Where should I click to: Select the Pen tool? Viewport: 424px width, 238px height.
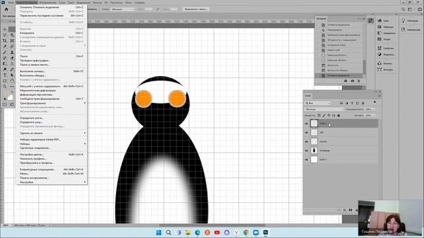coord(12,69)
